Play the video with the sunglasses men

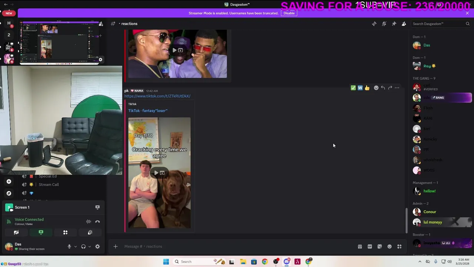[x=174, y=50]
